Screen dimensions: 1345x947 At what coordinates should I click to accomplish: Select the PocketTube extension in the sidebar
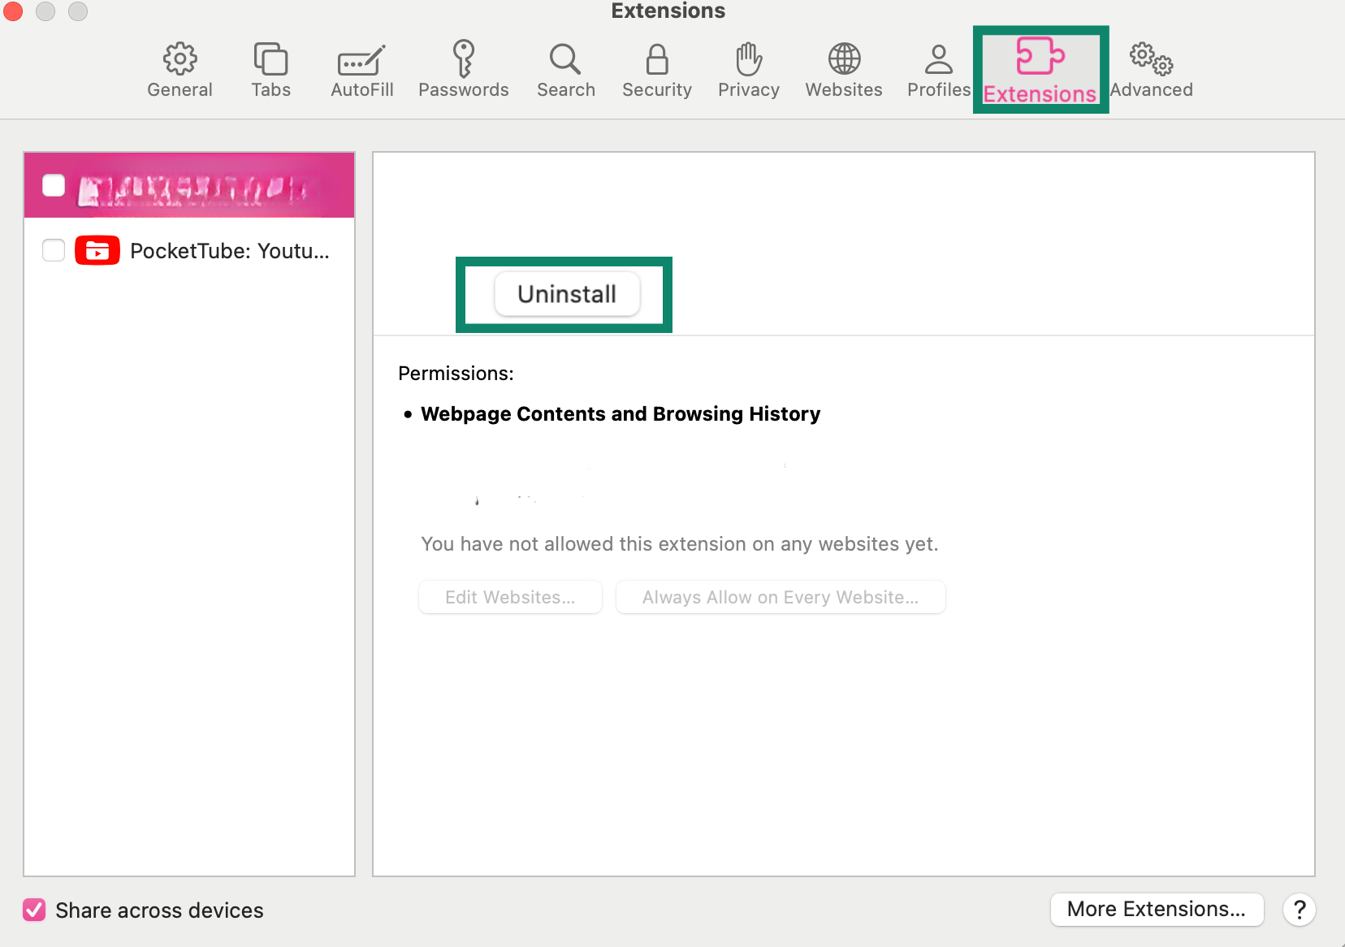(x=231, y=250)
